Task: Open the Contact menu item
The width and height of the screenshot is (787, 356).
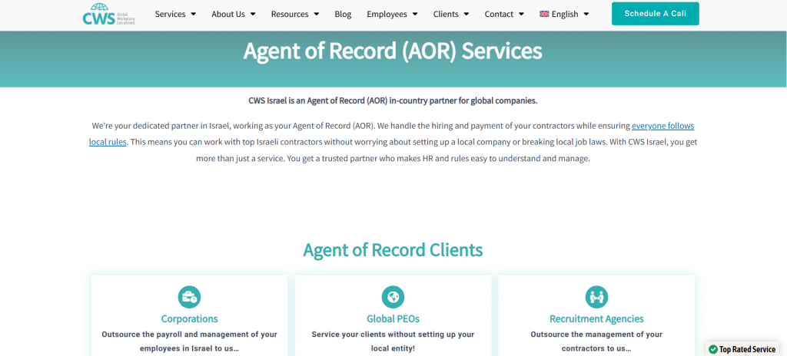Action: point(499,14)
